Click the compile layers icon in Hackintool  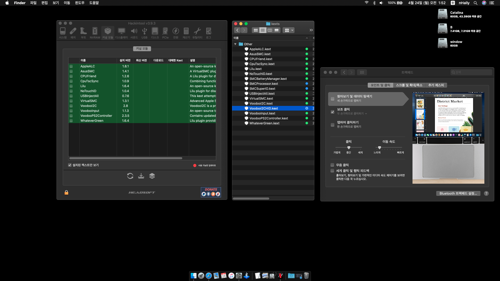152,176
